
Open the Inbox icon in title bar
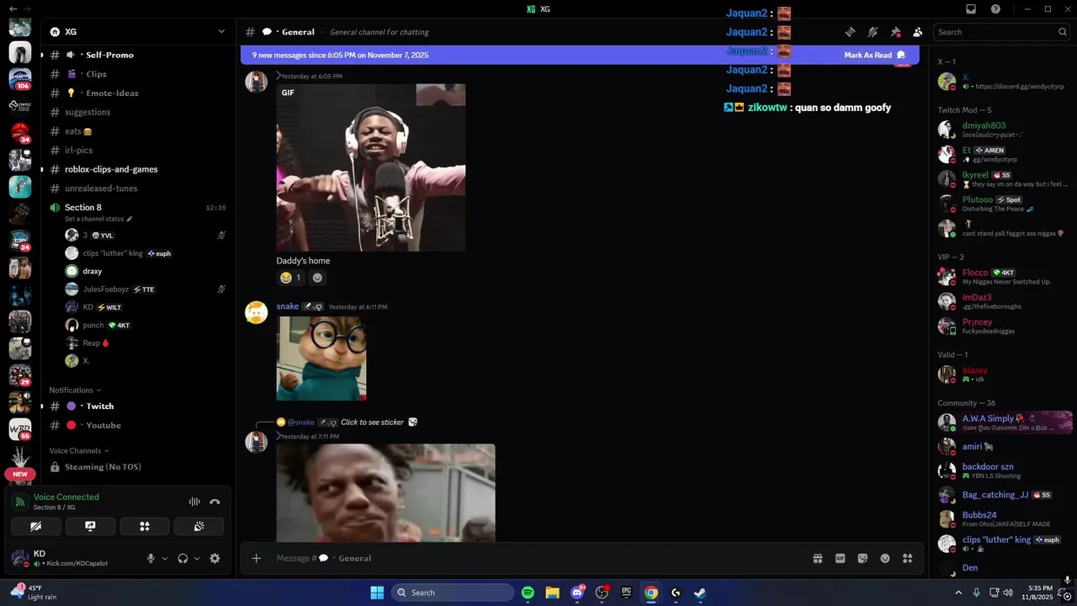pyautogui.click(x=970, y=9)
